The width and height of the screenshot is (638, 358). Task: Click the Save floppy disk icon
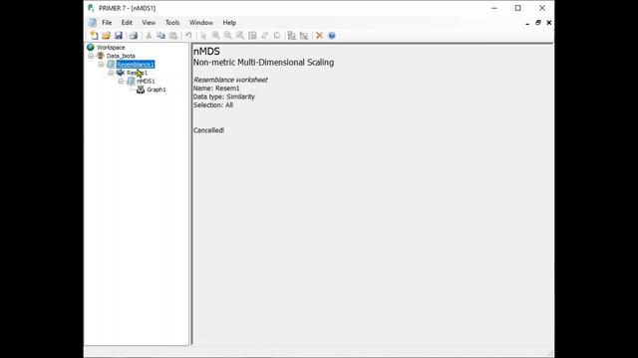(119, 36)
